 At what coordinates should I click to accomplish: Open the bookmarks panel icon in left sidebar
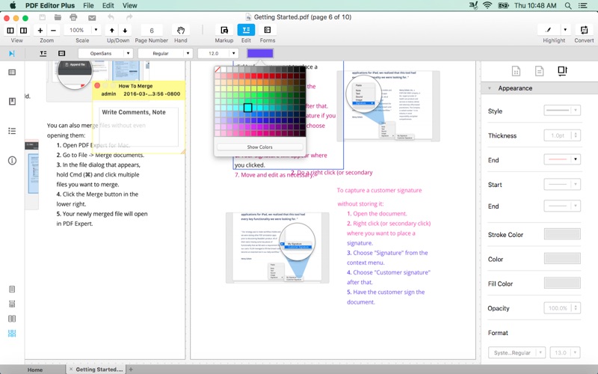[x=12, y=101]
